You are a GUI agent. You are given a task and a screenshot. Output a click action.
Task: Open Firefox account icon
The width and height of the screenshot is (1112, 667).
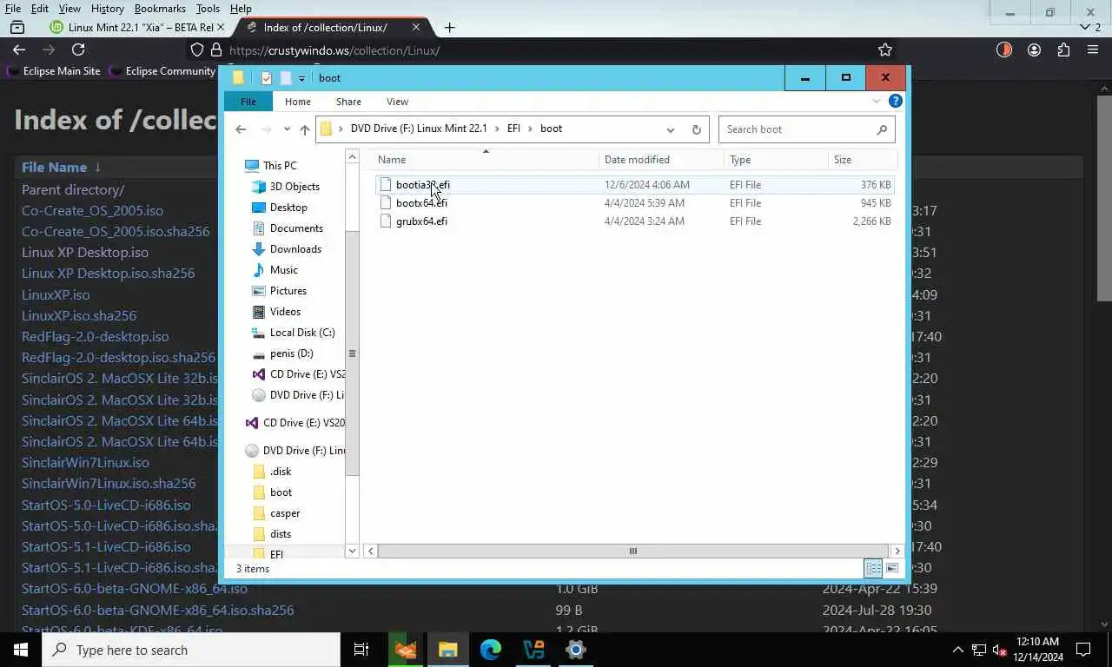(x=1034, y=50)
